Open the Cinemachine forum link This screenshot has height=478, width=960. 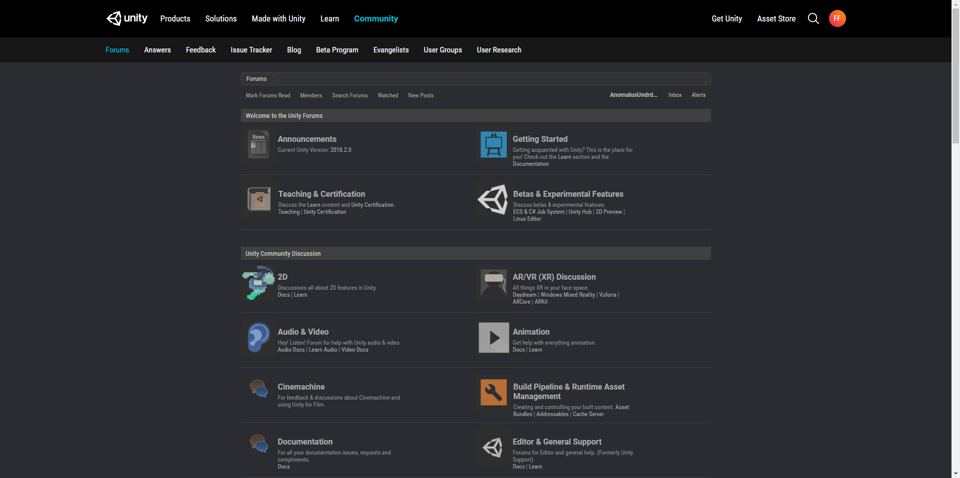pyautogui.click(x=301, y=387)
